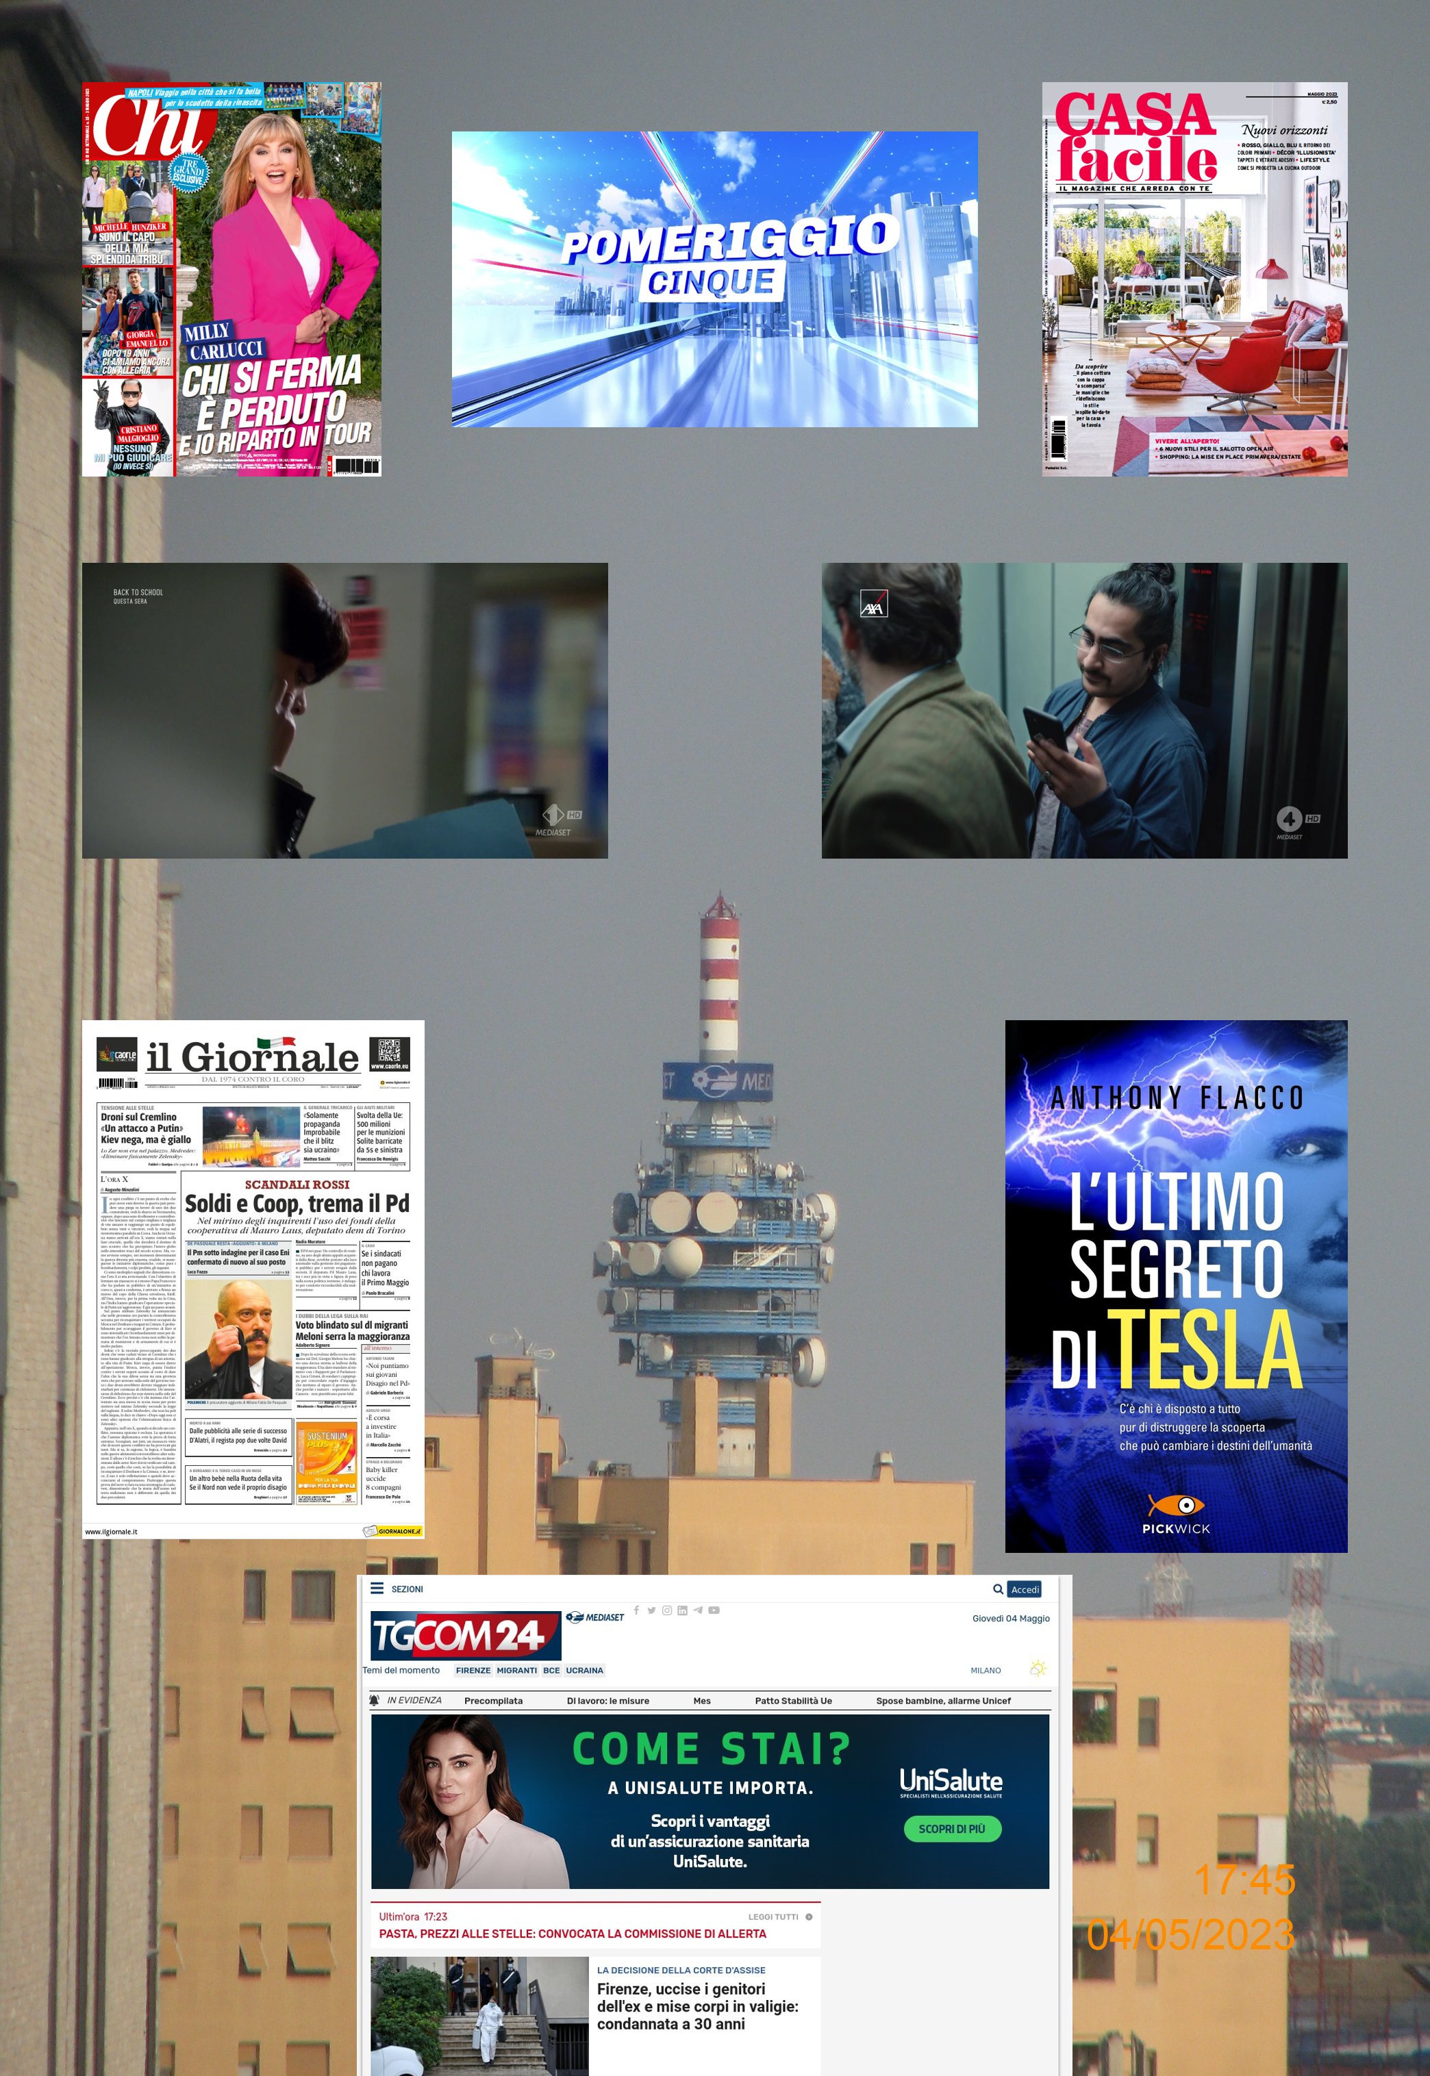Click the Milano weather sun icon
Screen dimensions: 1430x2076
[x=1038, y=1669]
